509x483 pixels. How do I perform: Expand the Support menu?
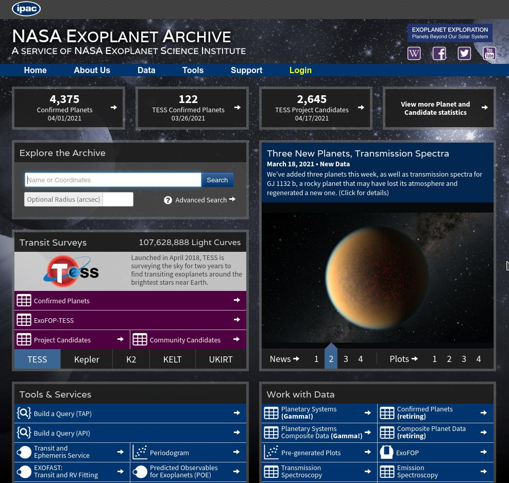[246, 70]
